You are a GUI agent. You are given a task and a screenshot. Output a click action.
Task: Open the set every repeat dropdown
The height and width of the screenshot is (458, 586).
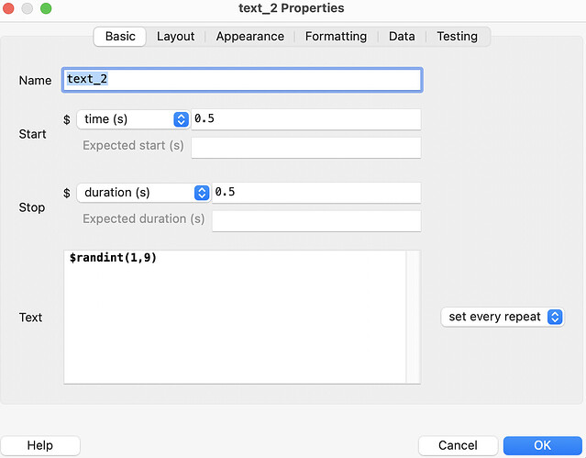click(502, 317)
